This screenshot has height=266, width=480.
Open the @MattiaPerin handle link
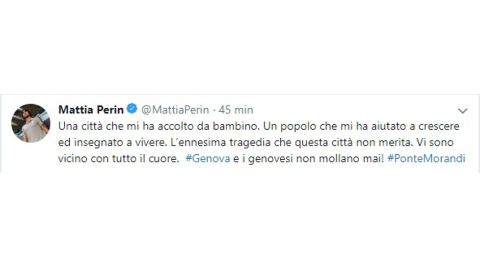click(175, 110)
